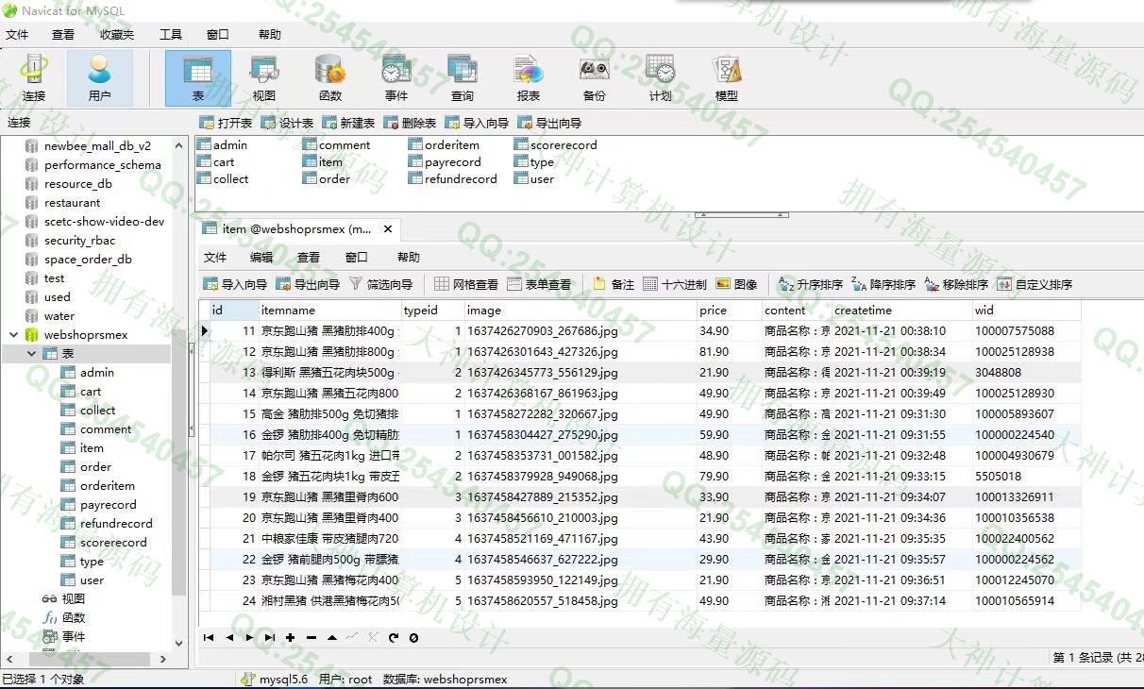Select refundrecord table in the connection tree
The width and height of the screenshot is (1144, 689).
click(x=116, y=524)
